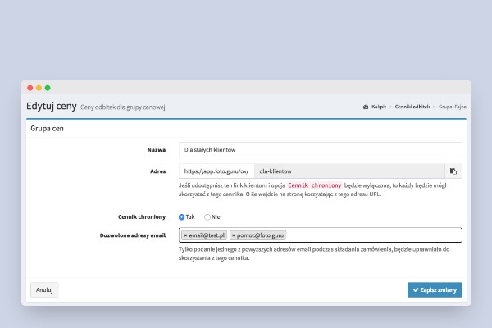492x328 pixels.
Task: Click the Kokpit dashboard icon in breadcrumb
Action: pyautogui.click(x=366, y=107)
